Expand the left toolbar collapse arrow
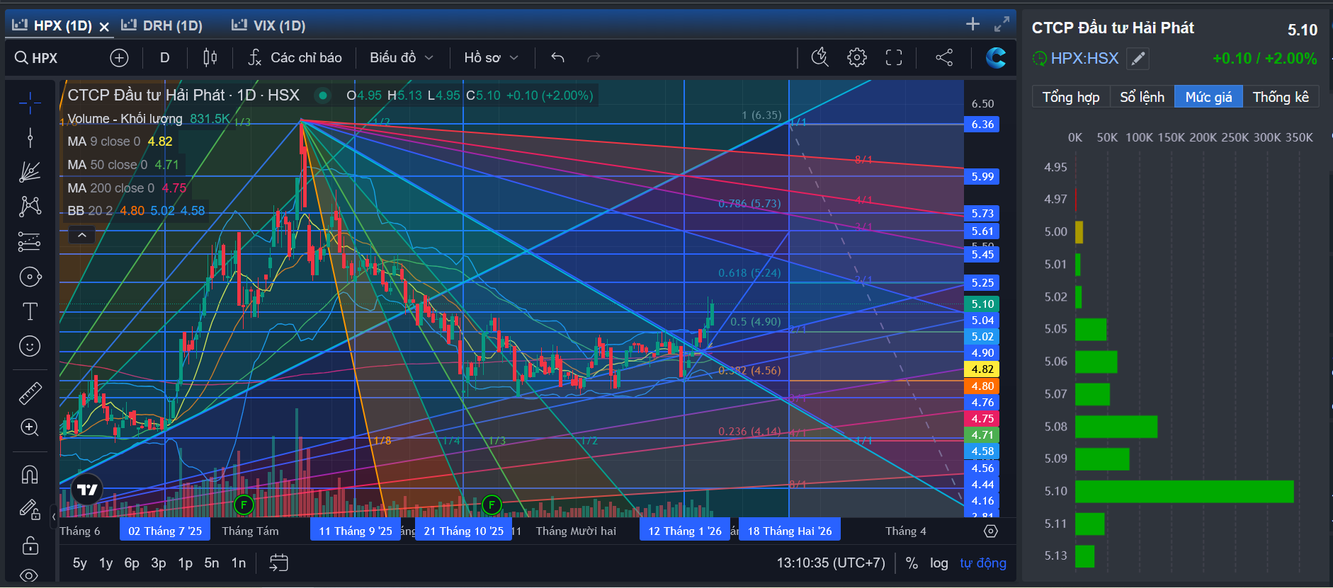Viewport: 1333px width, 588px height. (x=54, y=517)
